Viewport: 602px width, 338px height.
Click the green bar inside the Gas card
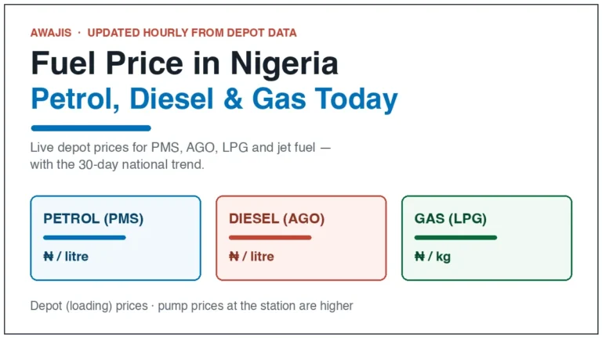[x=455, y=238]
